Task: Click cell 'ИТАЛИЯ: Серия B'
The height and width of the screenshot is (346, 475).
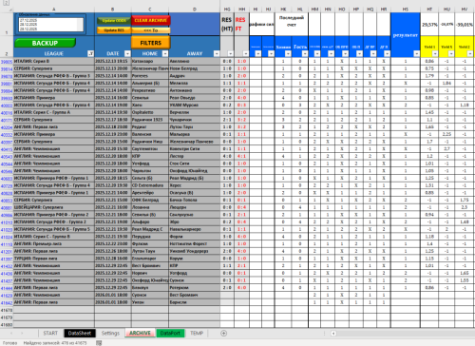Action: tap(54, 61)
